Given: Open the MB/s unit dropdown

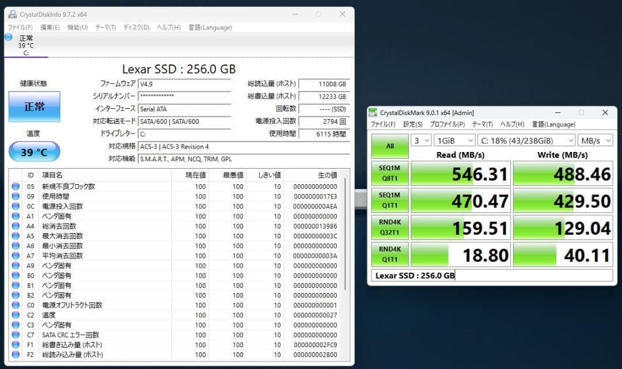Looking at the screenshot, I should pyautogui.click(x=596, y=140).
